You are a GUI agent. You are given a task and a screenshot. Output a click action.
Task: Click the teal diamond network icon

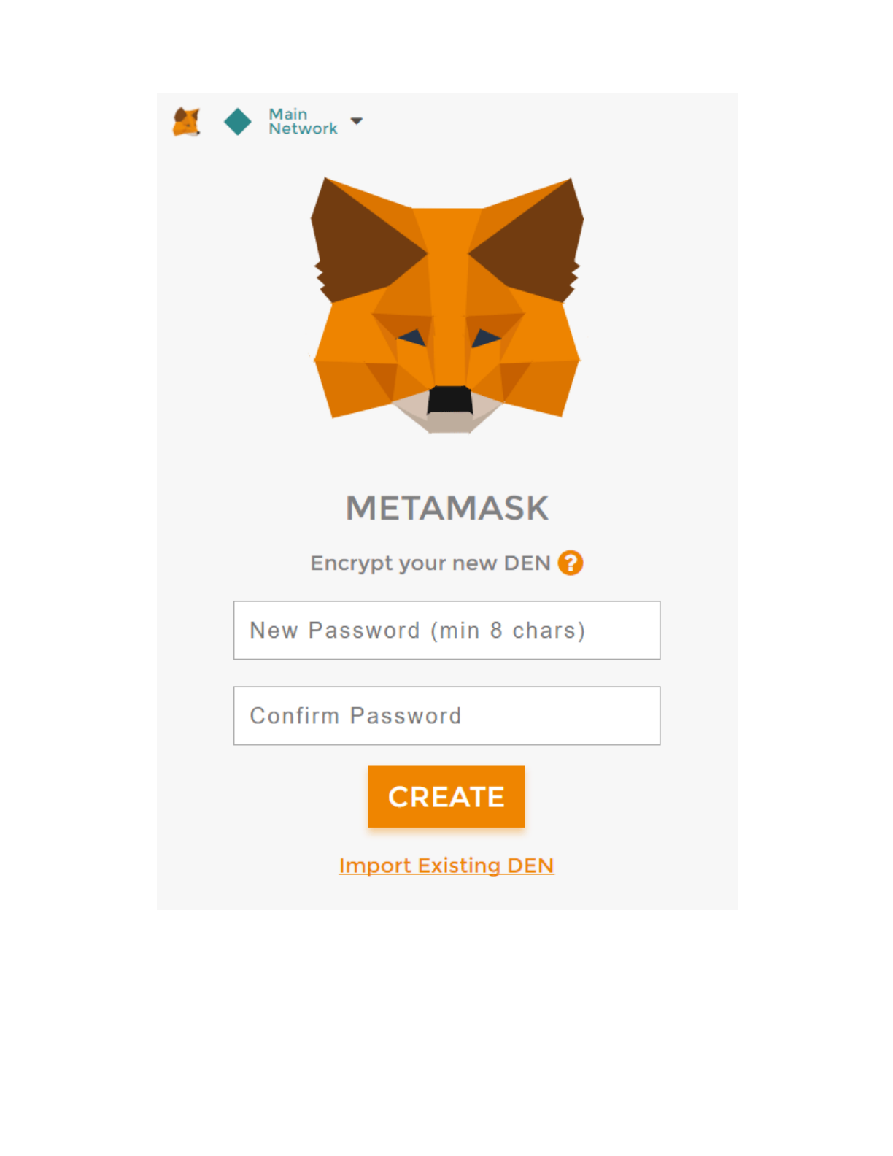pos(238,122)
